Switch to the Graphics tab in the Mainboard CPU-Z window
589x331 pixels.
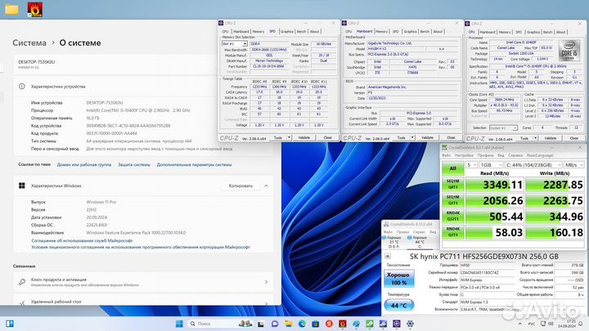410,32
